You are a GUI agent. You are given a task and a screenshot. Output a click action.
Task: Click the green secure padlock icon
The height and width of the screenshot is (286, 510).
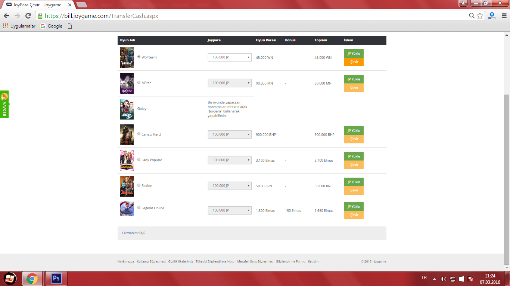40,16
